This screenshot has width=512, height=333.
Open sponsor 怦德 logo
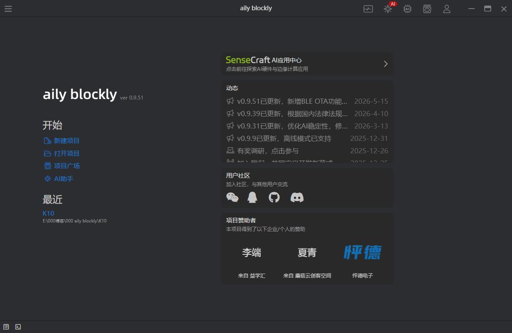coord(363,252)
